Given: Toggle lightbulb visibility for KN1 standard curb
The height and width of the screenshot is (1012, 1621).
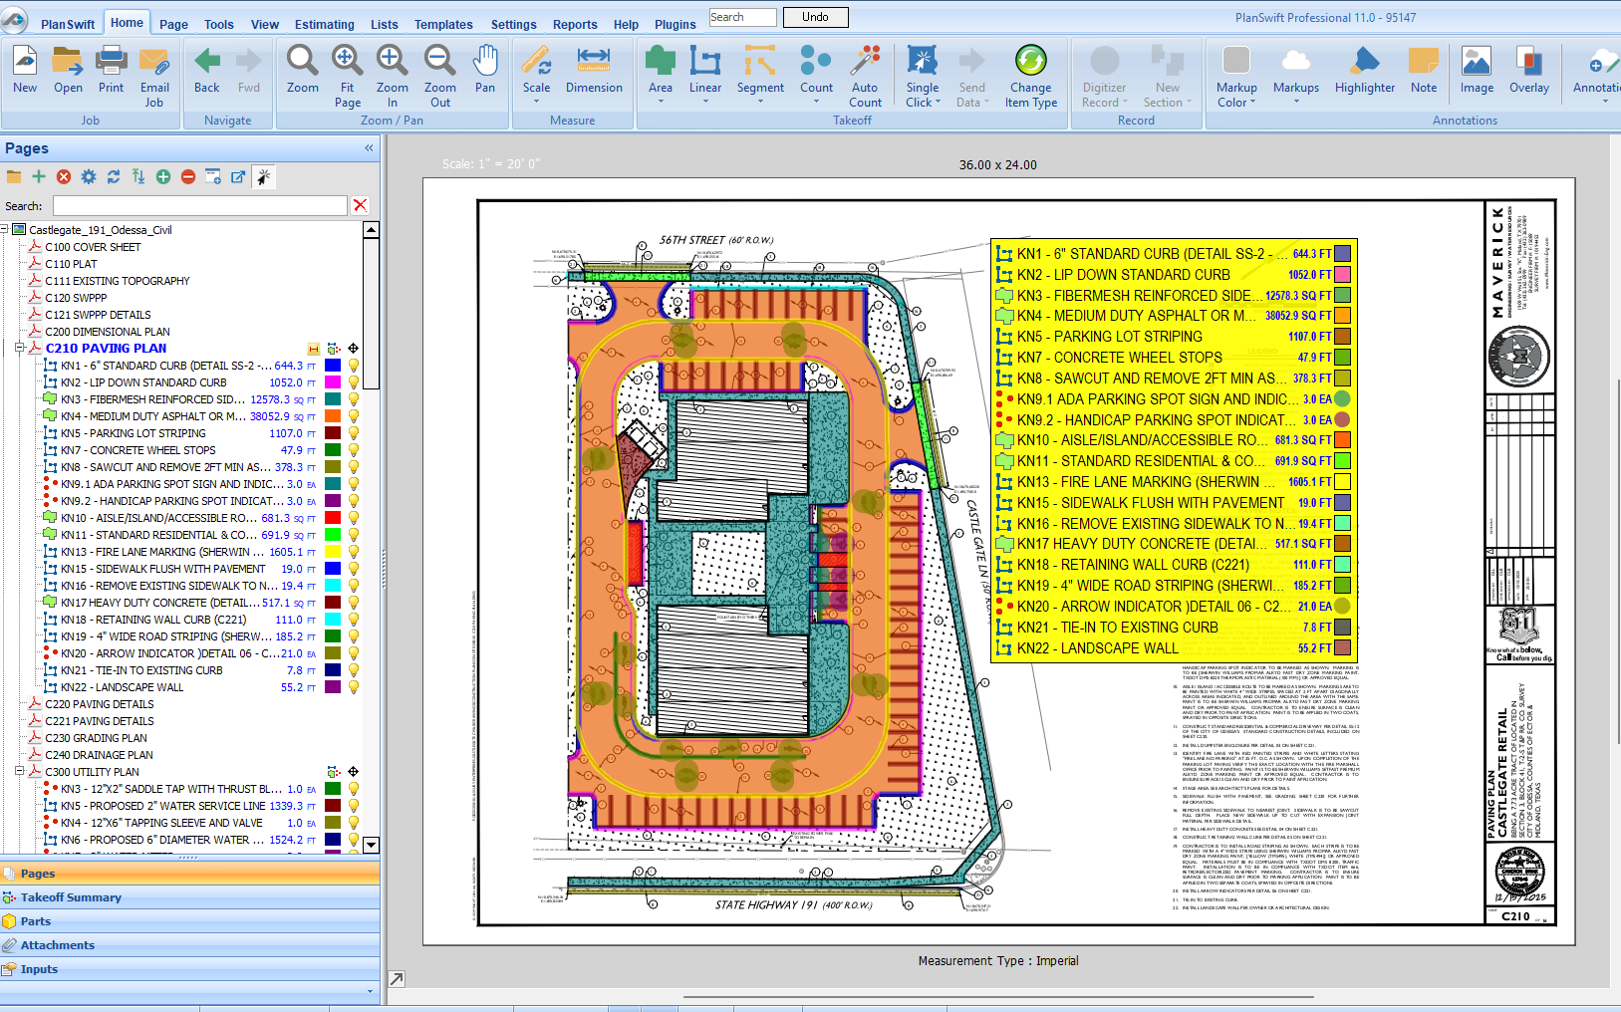Looking at the screenshot, I should point(353,366).
